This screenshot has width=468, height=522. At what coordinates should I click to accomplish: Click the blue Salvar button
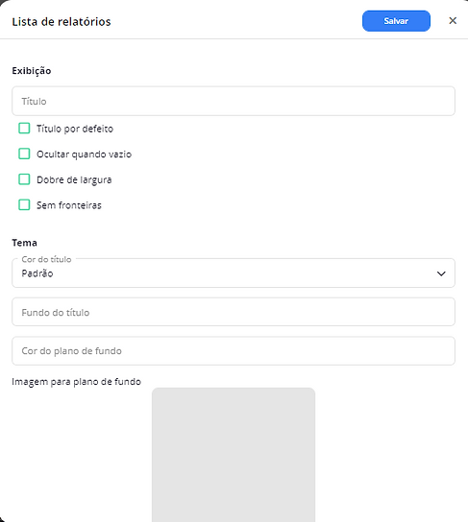tap(396, 21)
